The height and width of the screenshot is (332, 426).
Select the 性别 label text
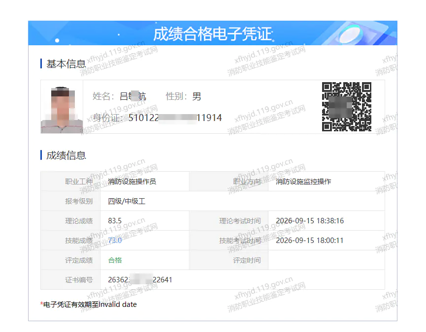pos(176,96)
